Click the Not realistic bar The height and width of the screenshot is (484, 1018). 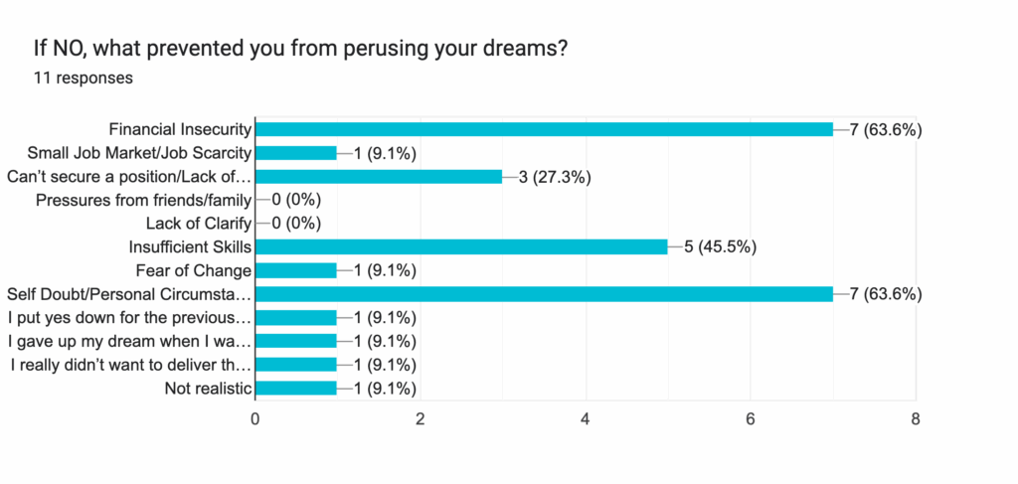tap(296, 389)
